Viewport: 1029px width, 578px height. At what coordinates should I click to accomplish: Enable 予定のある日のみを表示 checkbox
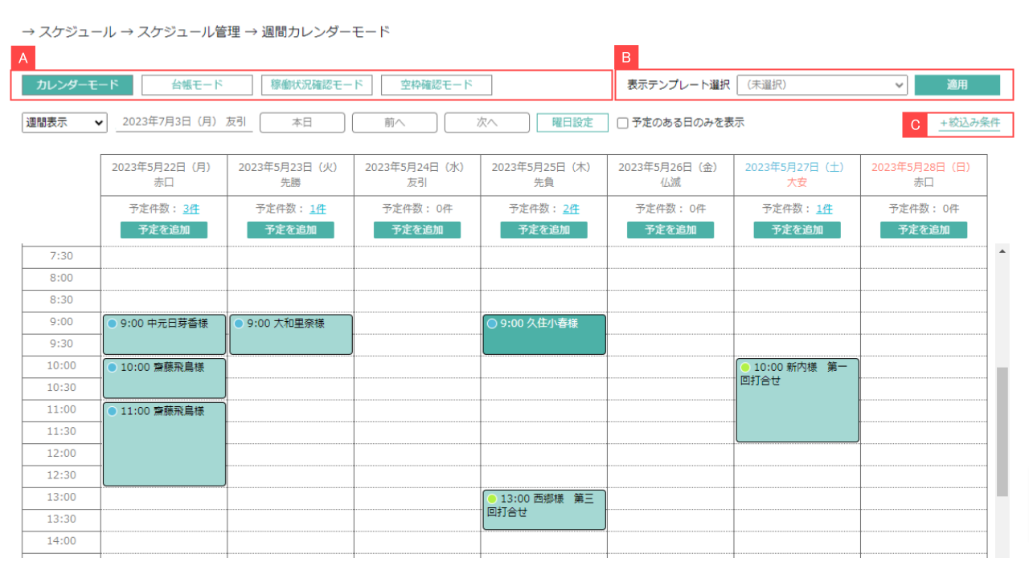(621, 122)
